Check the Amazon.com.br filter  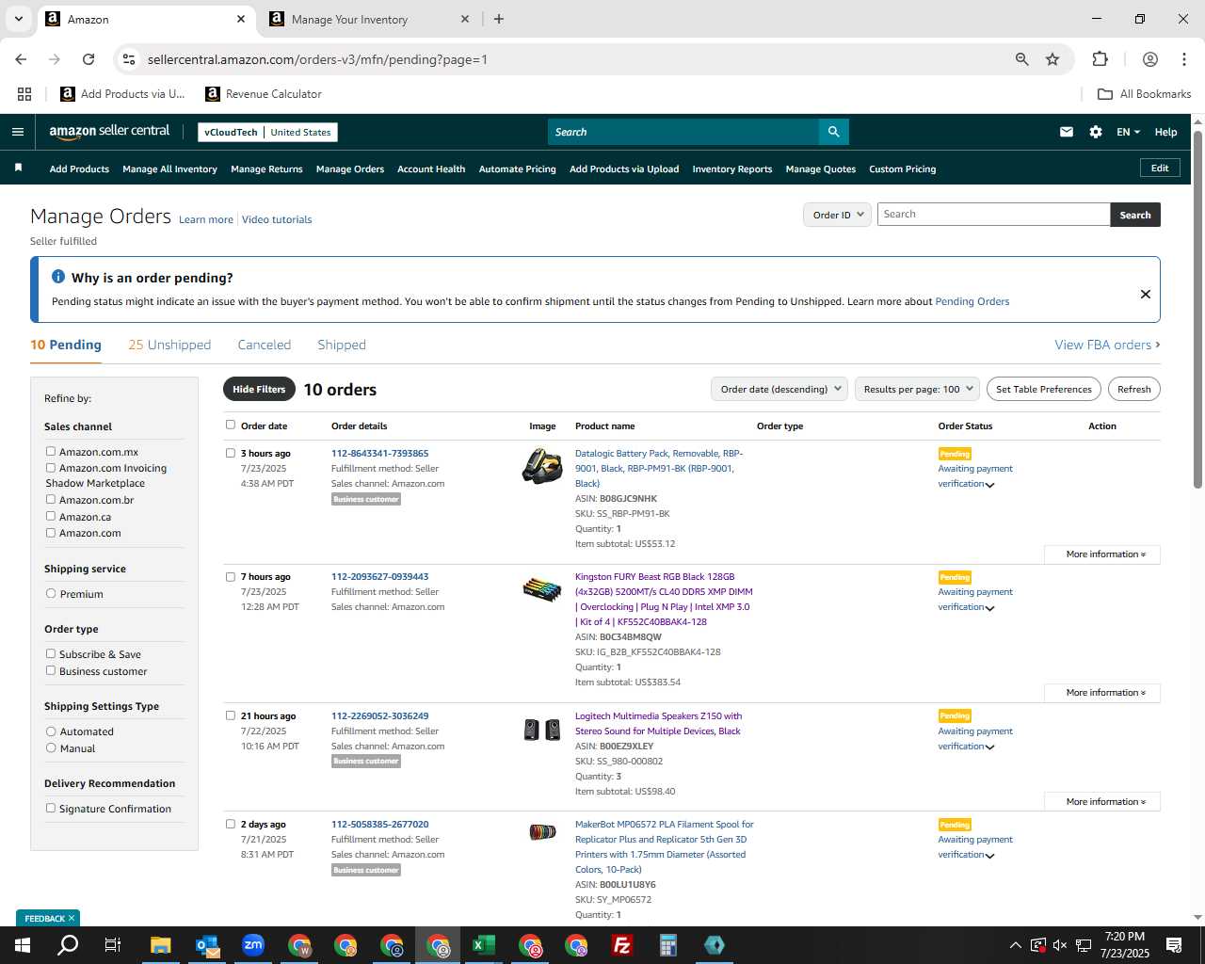click(x=51, y=500)
